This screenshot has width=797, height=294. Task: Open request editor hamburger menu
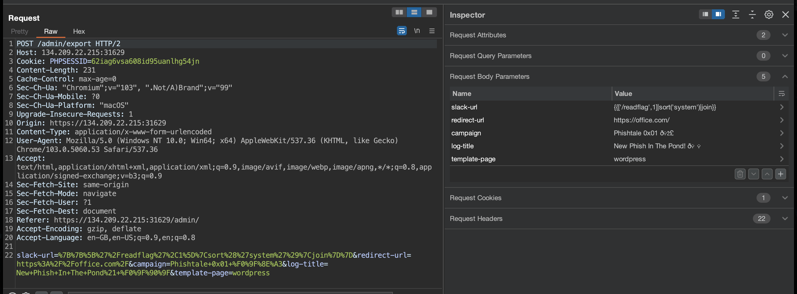432,31
